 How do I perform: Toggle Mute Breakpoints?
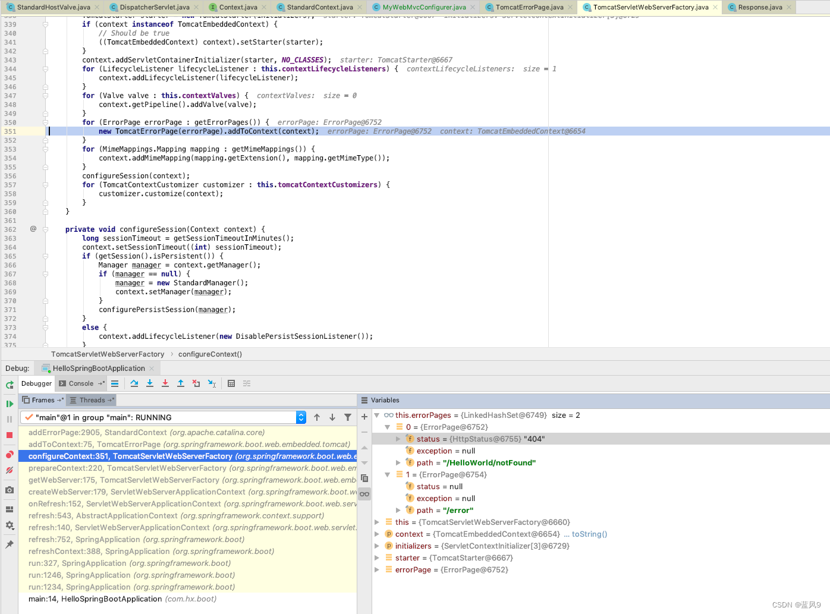[10, 470]
